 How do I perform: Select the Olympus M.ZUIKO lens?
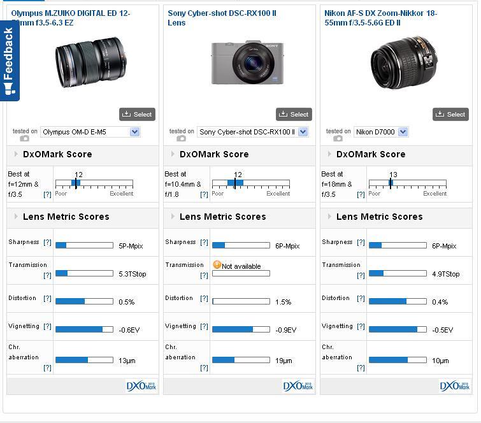[x=137, y=115]
